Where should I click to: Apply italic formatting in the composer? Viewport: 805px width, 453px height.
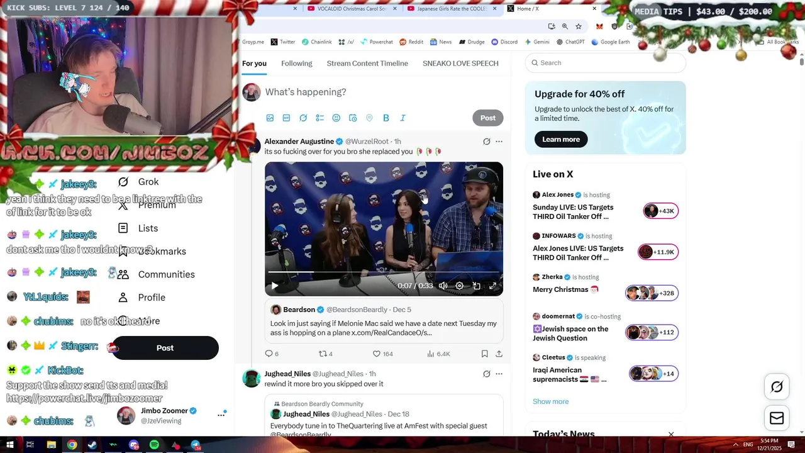point(402,118)
